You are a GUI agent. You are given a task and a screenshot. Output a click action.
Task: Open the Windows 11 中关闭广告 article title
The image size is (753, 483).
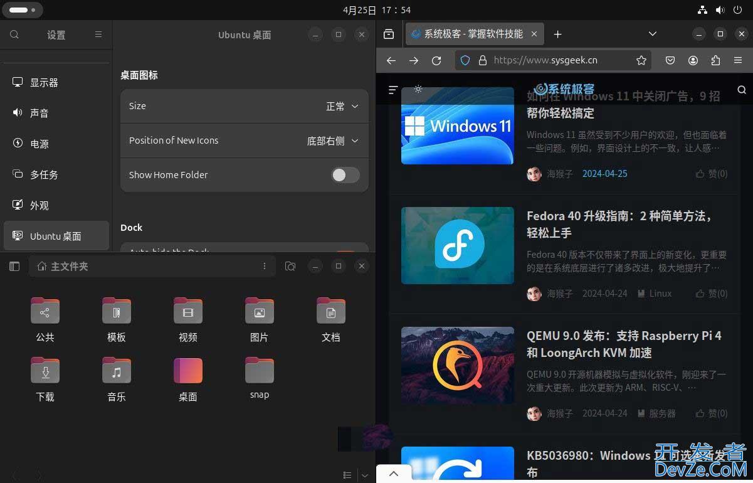click(623, 105)
